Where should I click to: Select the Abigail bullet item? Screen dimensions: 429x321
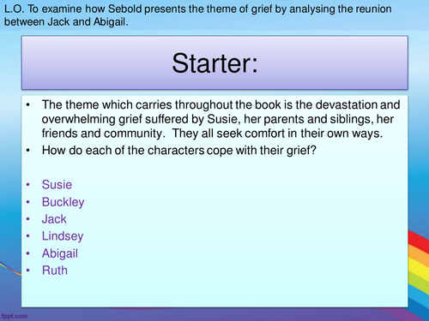60,253
